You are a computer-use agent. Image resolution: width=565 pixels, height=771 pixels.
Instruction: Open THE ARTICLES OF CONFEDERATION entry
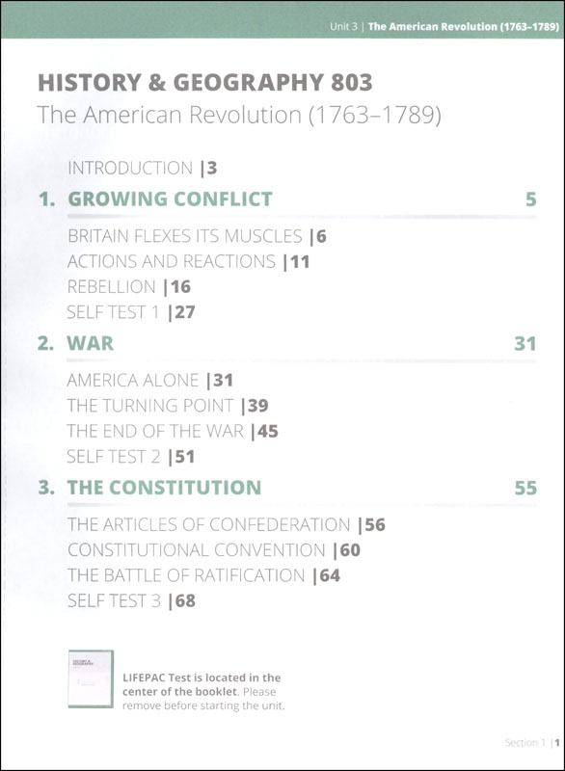227,524
